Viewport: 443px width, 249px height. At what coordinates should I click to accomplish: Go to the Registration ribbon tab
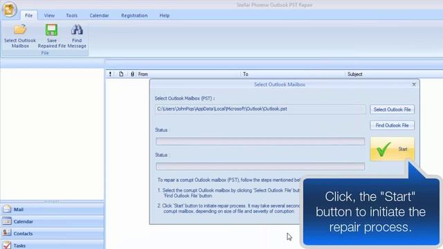(x=134, y=15)
